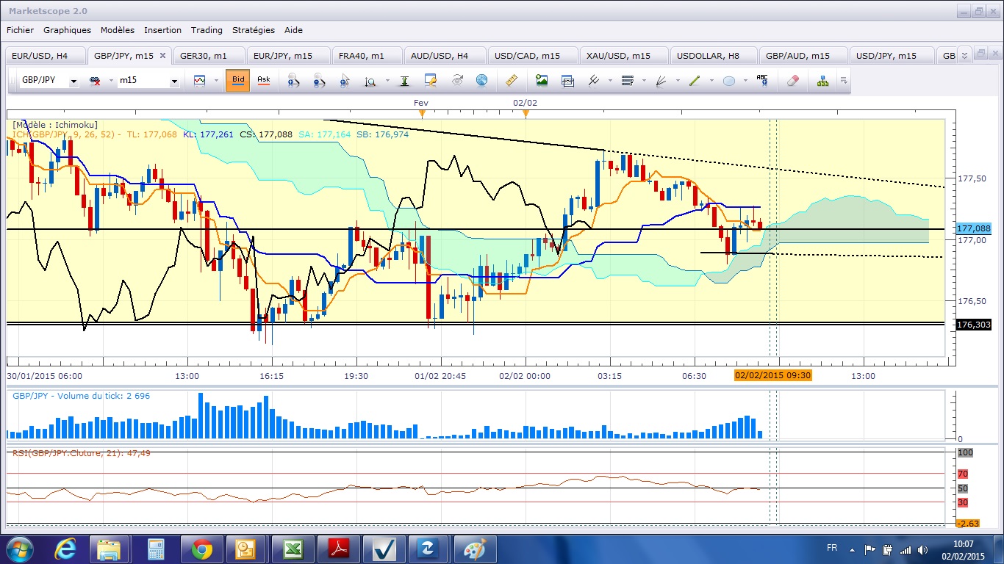The height and width of the screenshot is (564, 1004).
Task: Toggle the Ask price display
Action: pyautogui.click(x=263, y=81)
